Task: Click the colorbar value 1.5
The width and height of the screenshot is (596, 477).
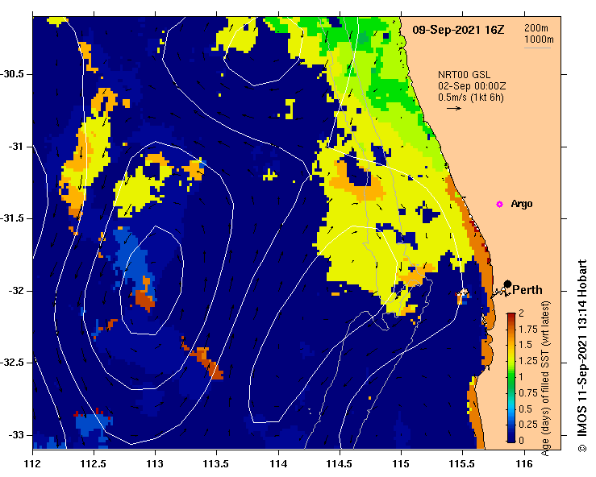Action: (x=525, y=345)
